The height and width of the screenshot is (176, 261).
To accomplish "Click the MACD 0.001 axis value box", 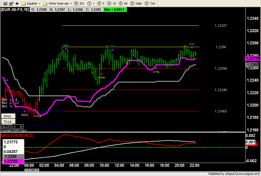I will 251,142.
